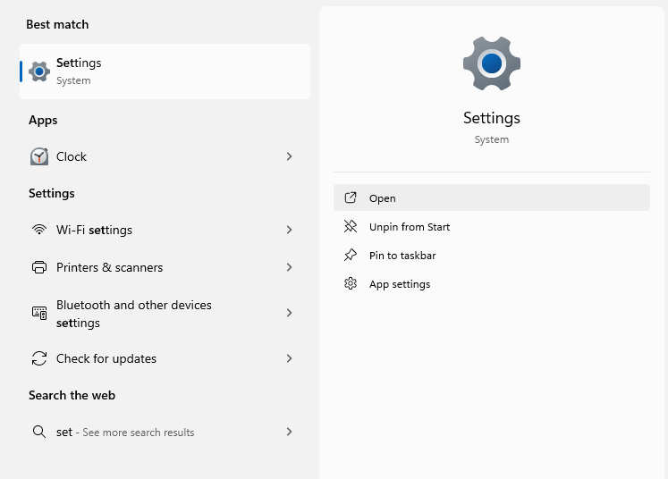Click the web search magnifier icon

[39, 432]
